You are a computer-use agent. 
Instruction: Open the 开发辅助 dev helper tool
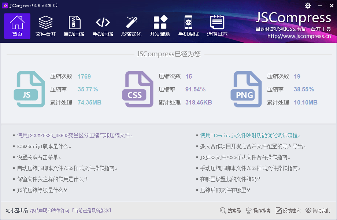pos(160,26)
